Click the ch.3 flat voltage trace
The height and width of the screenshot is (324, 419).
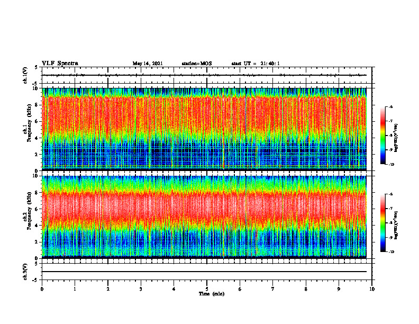[x=204, y=272]
